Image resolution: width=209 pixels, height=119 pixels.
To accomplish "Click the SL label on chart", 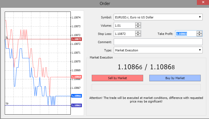I will 7,38.
